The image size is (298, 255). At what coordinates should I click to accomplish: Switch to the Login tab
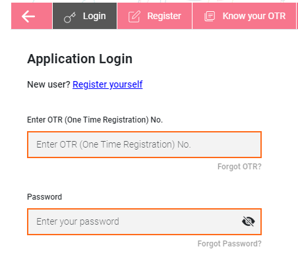click(85, 16)
